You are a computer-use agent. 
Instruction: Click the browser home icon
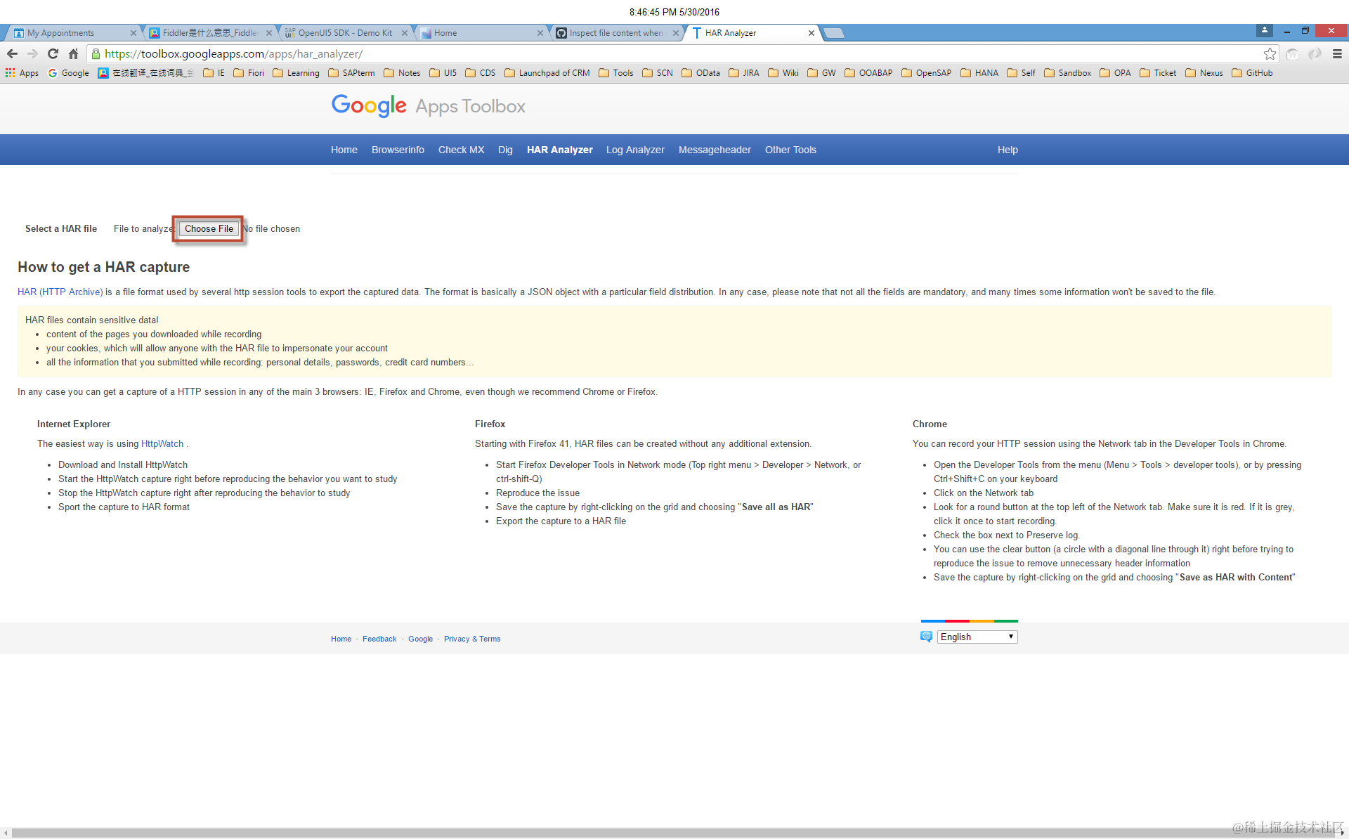(73, 54)
